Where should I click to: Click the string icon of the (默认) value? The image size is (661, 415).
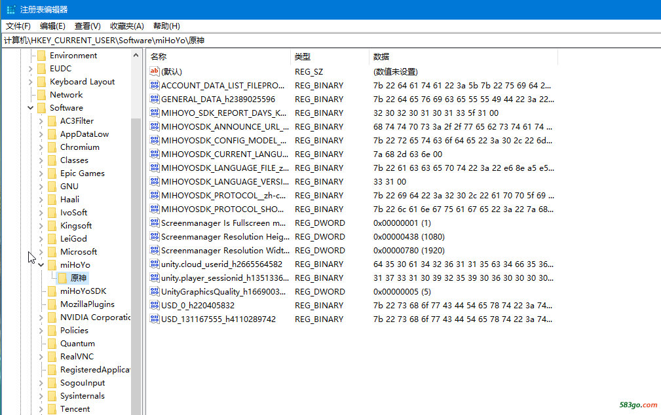(155, 71)
